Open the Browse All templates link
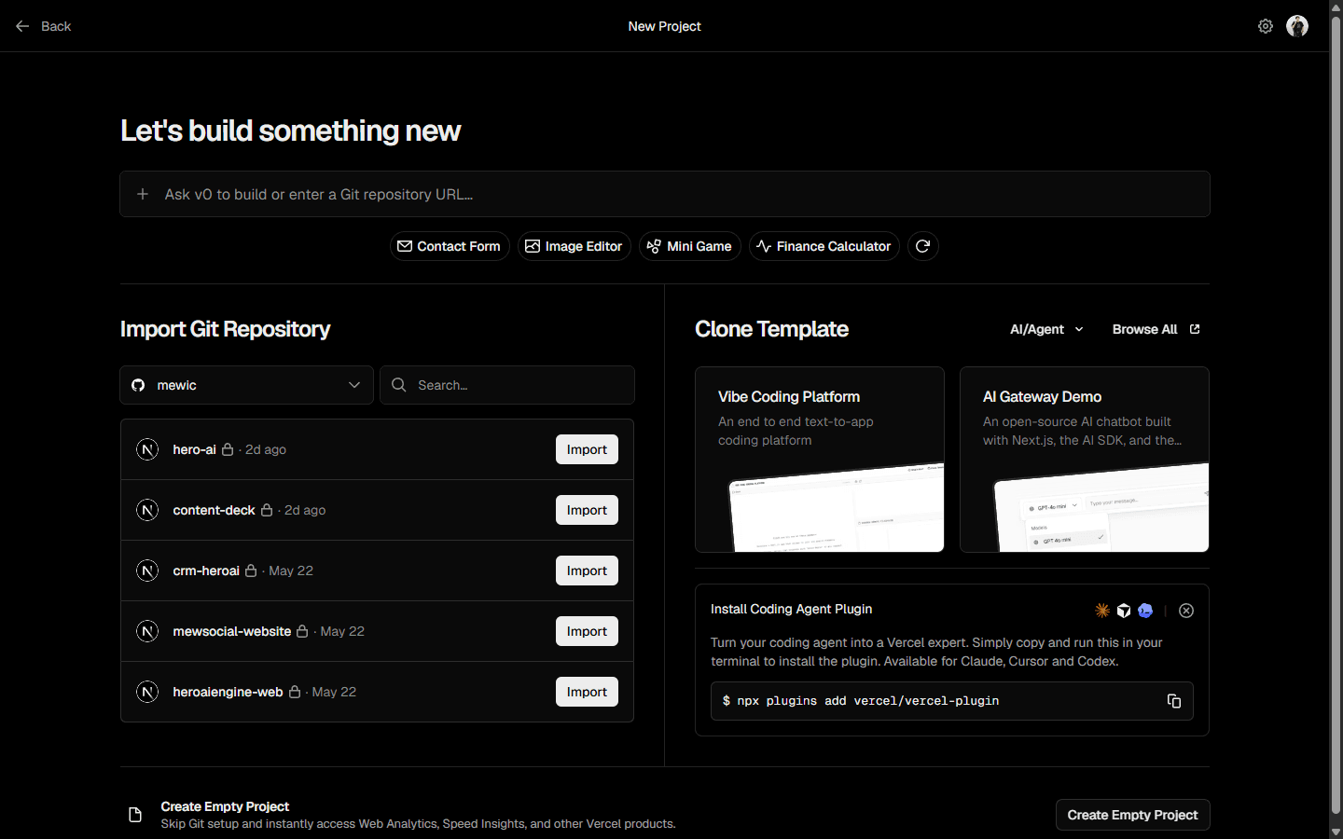 point(1156,329)
